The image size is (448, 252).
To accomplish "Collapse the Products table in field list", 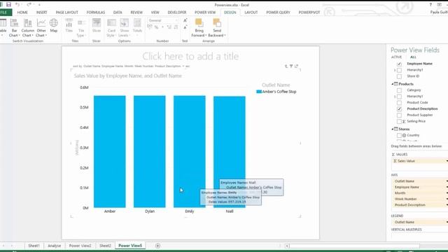I will click(393, 84).
